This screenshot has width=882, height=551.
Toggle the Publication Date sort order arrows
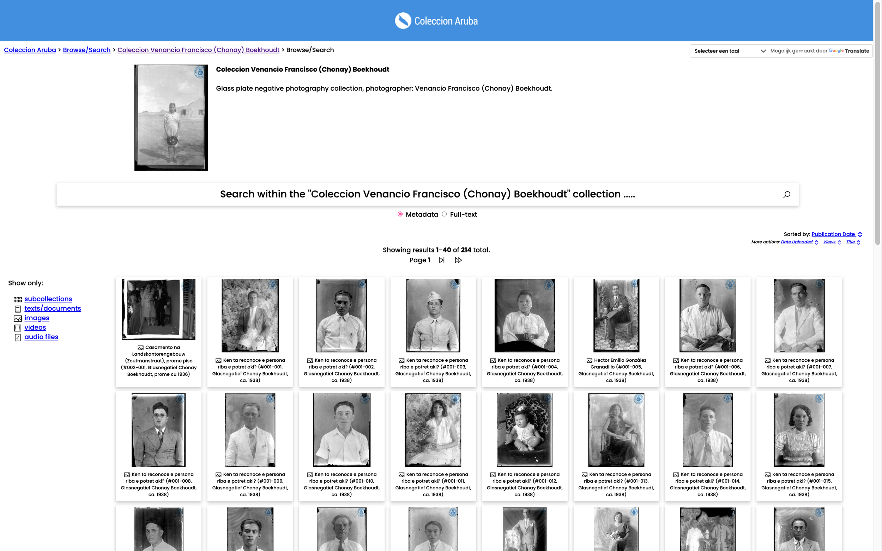(860, 234)
